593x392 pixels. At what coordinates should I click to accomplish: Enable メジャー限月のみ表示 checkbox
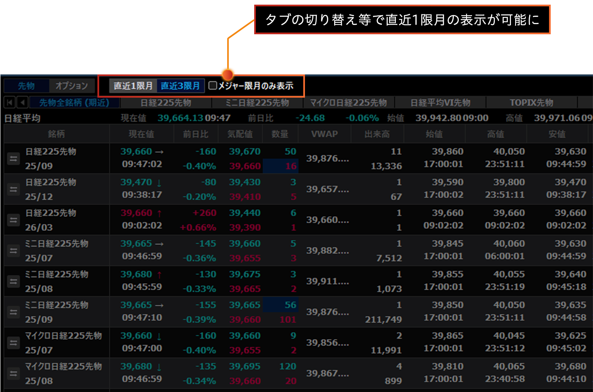pyautogui.click(x=213, y=86)
